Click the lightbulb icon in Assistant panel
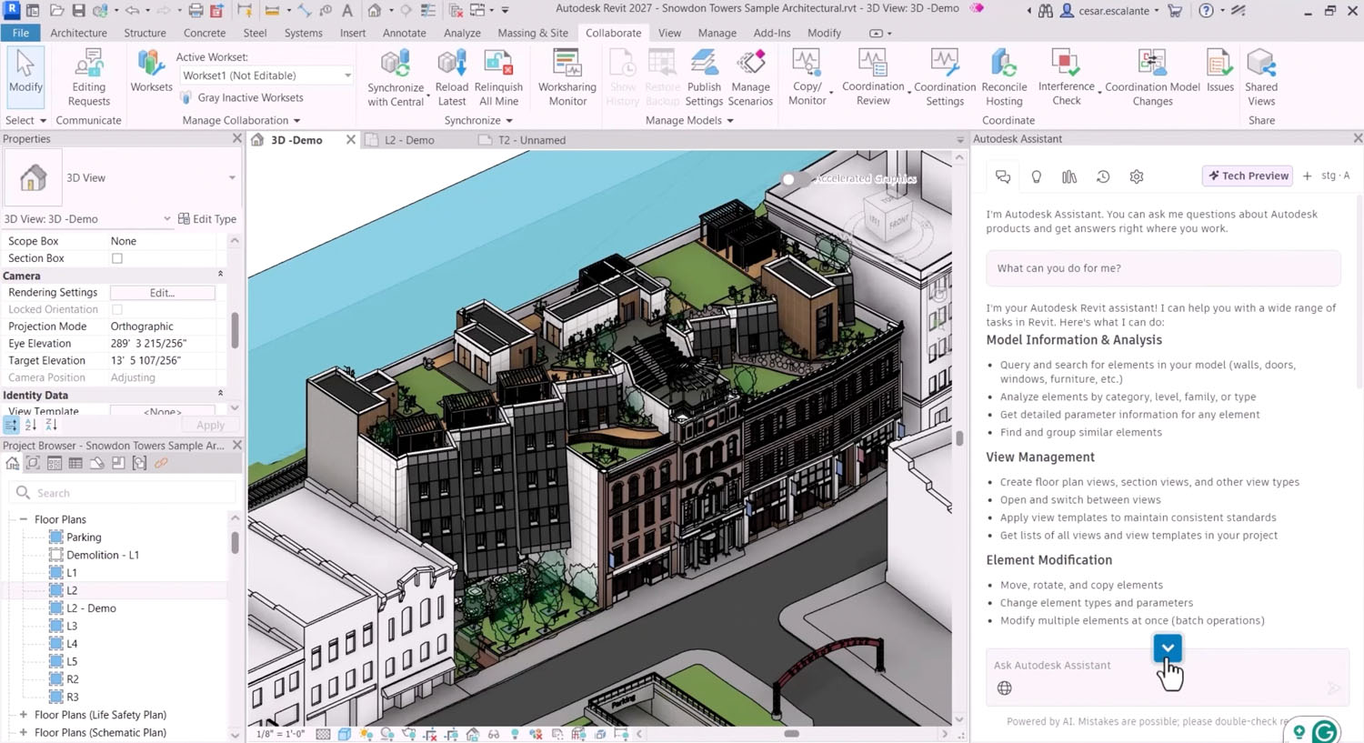Image resolution: width=1364 pixels, height=743 pixels. click(x=1037, y=176)
